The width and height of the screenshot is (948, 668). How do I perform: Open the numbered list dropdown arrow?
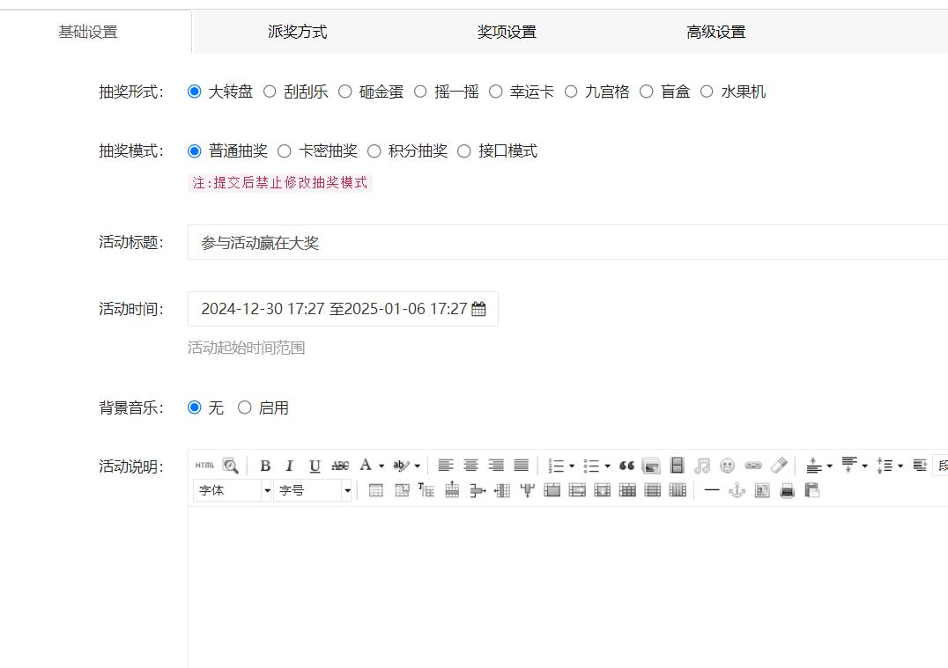[x=572, y=466]
